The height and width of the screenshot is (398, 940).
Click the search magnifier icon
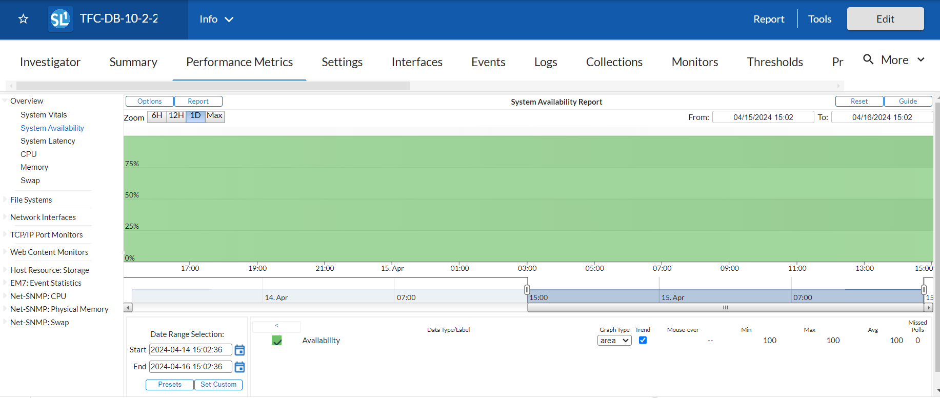pos(868,59)
